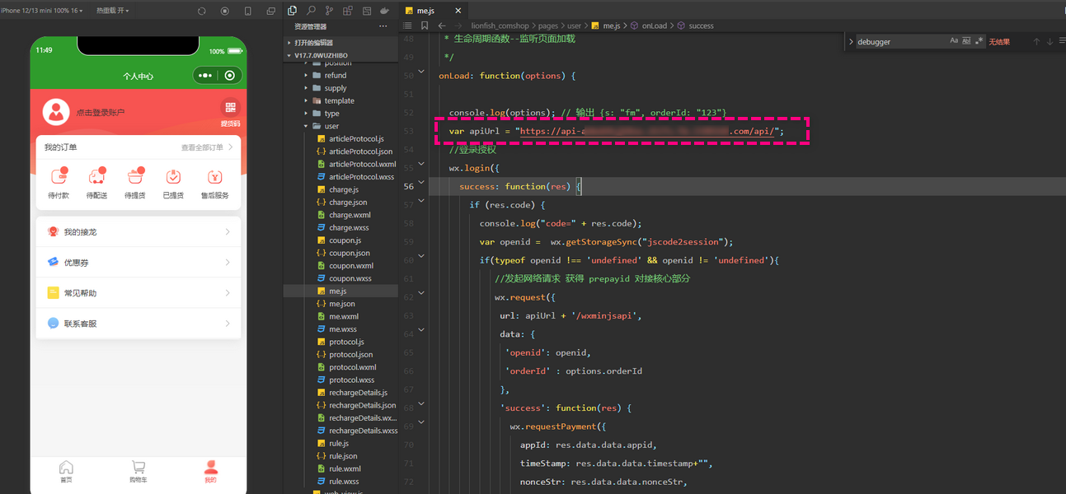Tap 点击登录账户 to log in
The image size is (1066, 494).
[x=101, y=112]
